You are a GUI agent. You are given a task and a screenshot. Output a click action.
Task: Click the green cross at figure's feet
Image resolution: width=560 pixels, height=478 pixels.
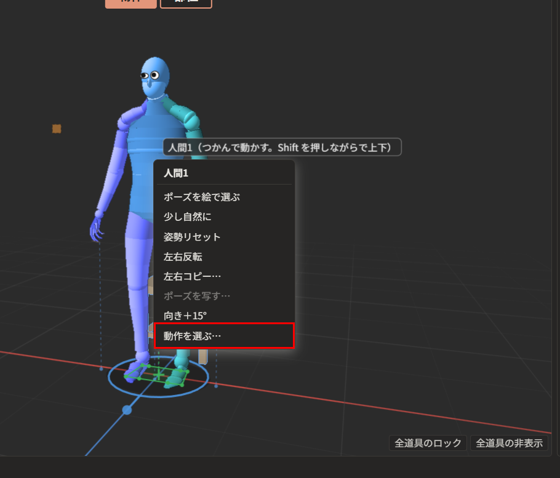[x=158, y=375]
